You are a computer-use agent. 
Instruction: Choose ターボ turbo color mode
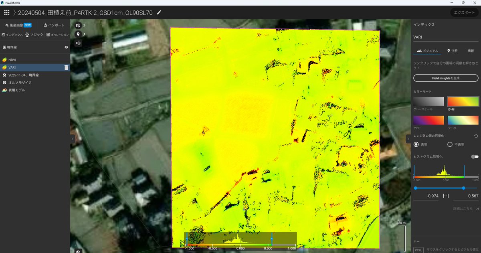(463, 120)
